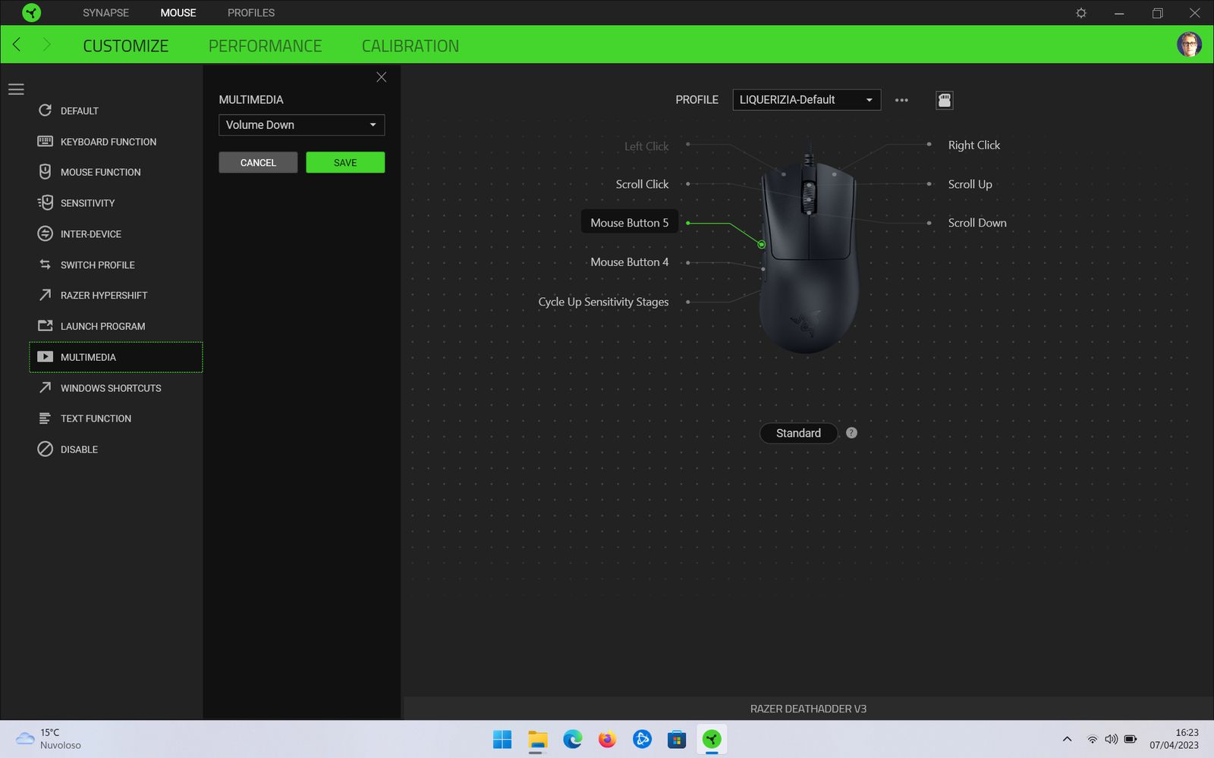The width and height of the screenshot is (1214, 758).
Task: Click the help question mark icon
Action: click(851, 433)
